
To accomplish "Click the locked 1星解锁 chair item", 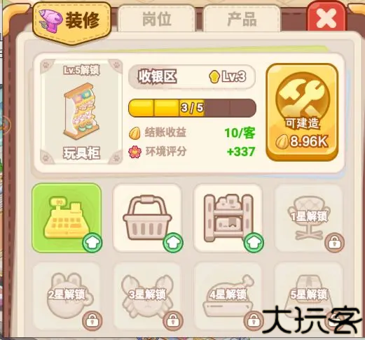I will pyautogui.click(x=309, y=218).
